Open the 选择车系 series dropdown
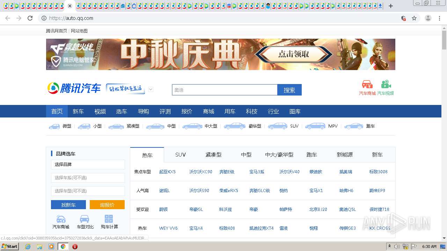447x251 pixels. coord(88,178)
